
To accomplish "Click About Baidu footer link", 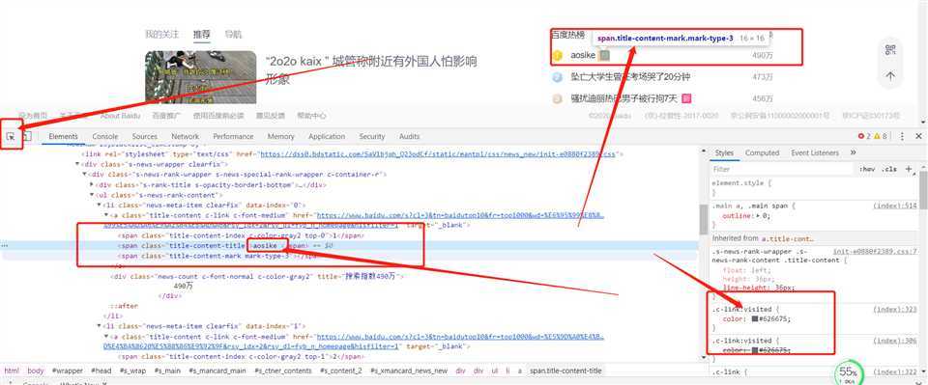I will point(120,116).
